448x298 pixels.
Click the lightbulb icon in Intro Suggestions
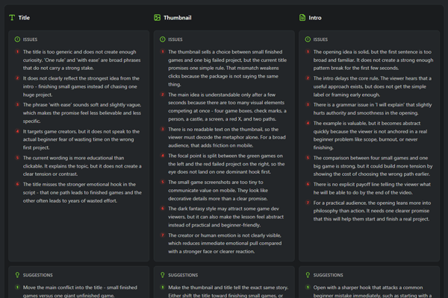coord(308,275)
